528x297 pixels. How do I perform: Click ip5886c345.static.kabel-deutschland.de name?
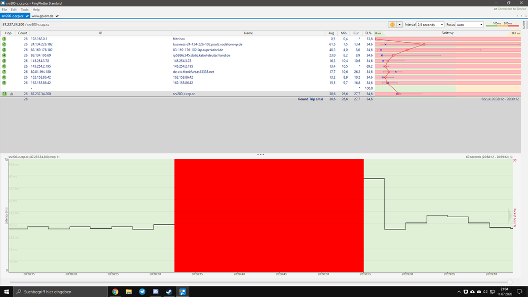[x=201, y=55]
